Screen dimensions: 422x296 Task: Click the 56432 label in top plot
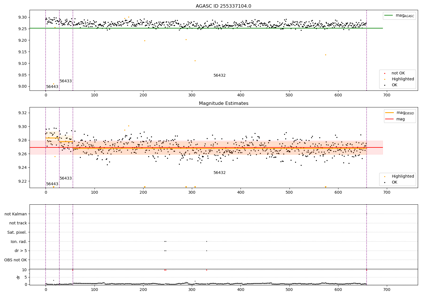pos(219,76)
